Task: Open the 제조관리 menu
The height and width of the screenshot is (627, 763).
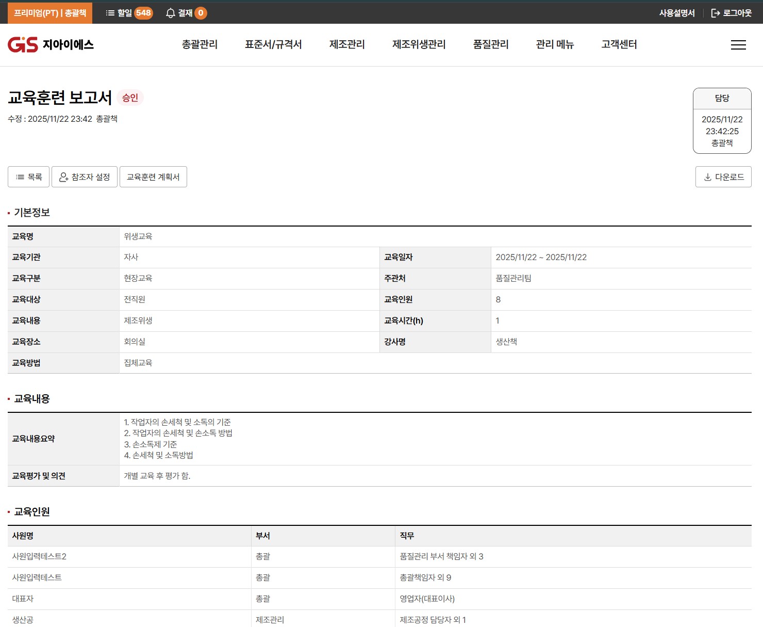Action: 347,44
